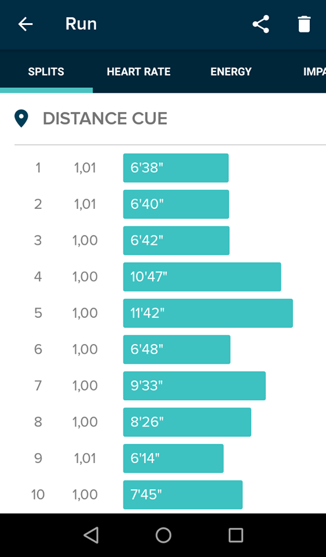Open the share icon
The image size is (326, 557).
261,24
